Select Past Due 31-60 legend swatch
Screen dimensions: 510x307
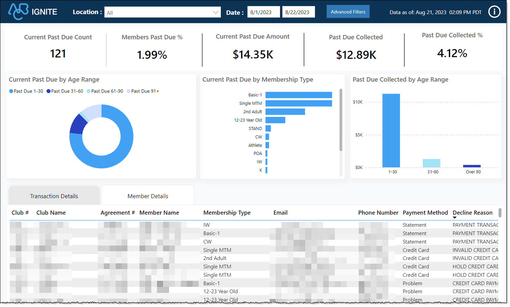[x=48, y=91]
